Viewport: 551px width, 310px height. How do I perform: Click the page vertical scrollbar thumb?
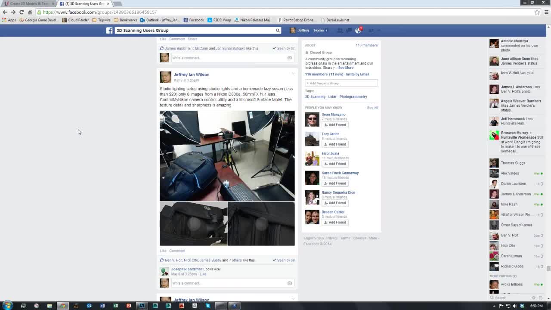click(548, 269)
